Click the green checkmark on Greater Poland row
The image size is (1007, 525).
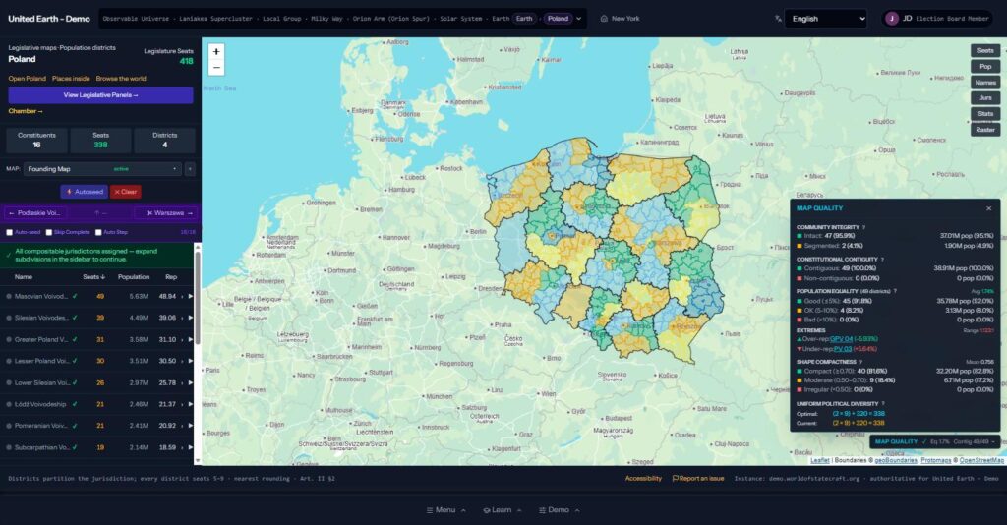tap(75, 339)
